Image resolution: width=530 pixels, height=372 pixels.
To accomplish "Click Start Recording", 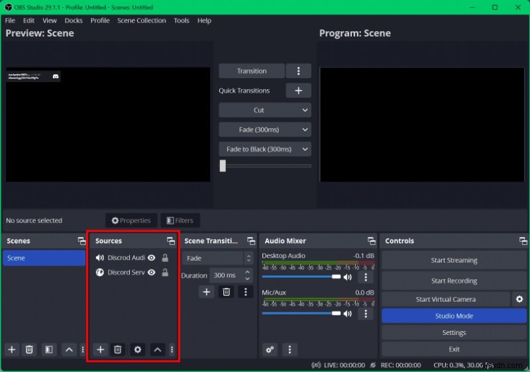I will click(x=454, y=281).
